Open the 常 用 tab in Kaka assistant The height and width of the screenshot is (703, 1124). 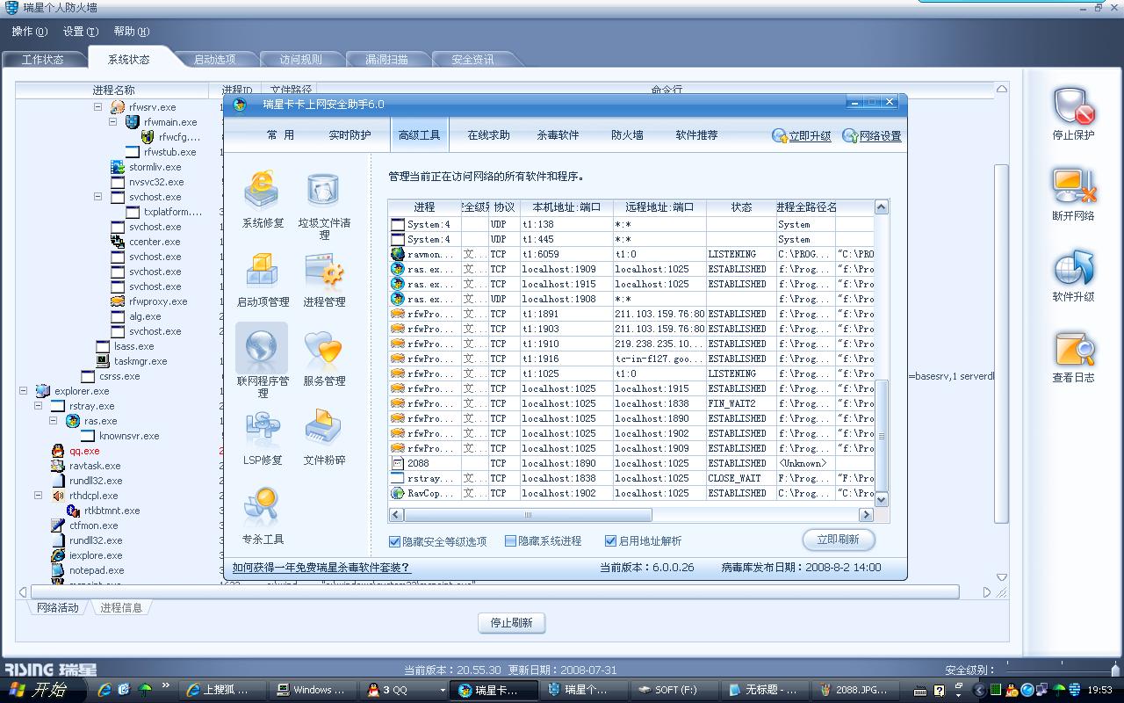pos(281,135)
